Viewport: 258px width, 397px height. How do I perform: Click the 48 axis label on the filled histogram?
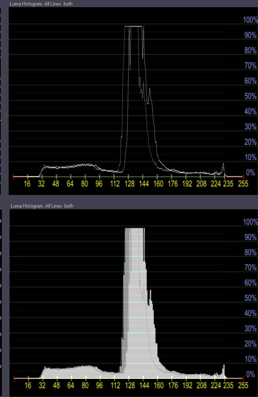(56, 385)
